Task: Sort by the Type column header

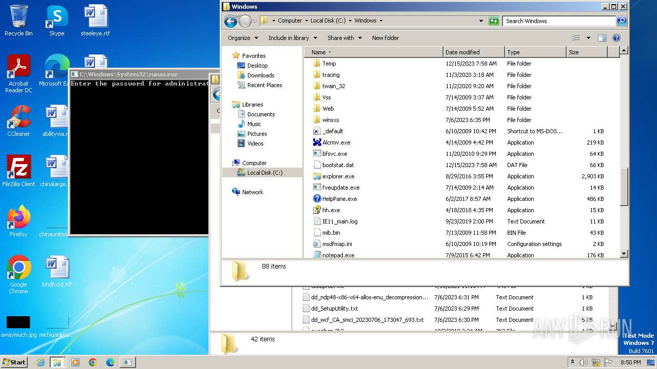Action: (x=535, y=52)
